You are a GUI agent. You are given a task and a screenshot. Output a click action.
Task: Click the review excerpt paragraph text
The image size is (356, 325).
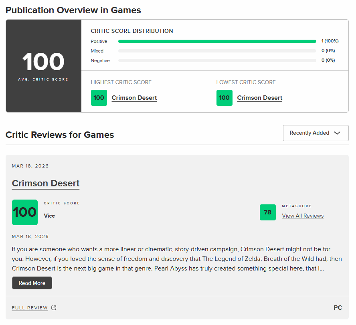pyautogui.click(x=176, y=259)
